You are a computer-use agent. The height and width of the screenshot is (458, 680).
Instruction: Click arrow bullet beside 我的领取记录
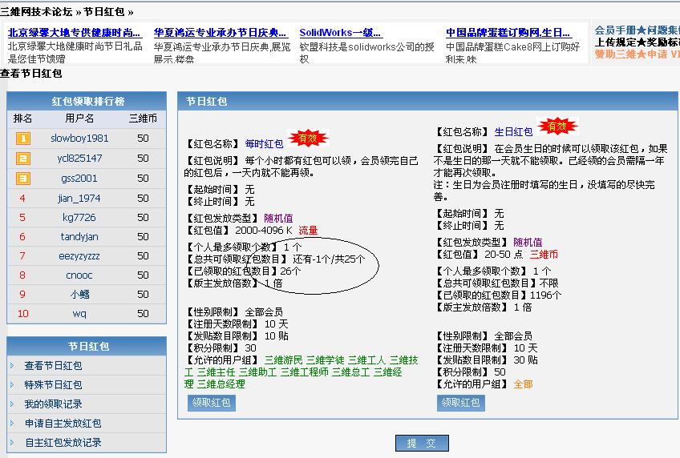(x=12, y=404)
